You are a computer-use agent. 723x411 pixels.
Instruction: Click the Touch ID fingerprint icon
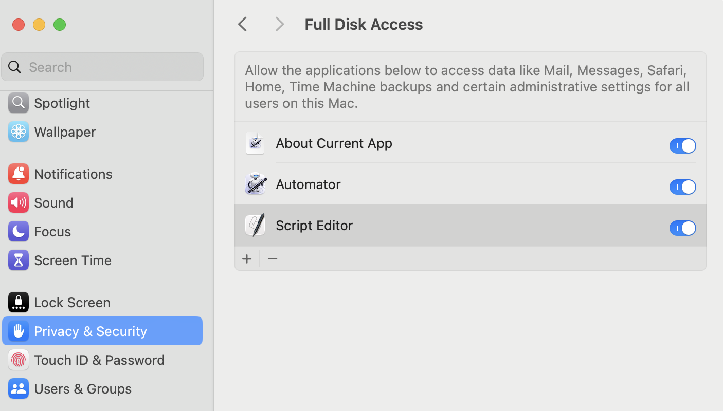(x=19, y=360)
